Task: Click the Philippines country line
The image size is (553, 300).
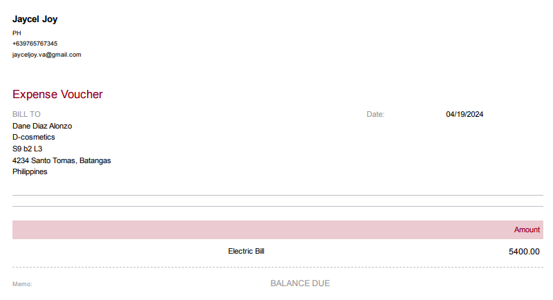Action: click(x=30, y=171)
